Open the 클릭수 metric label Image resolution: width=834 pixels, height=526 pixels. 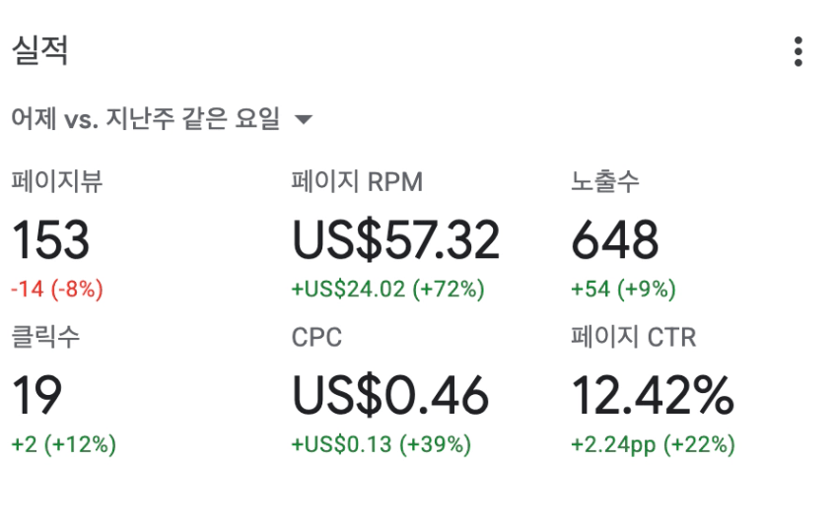click(45, 337)
